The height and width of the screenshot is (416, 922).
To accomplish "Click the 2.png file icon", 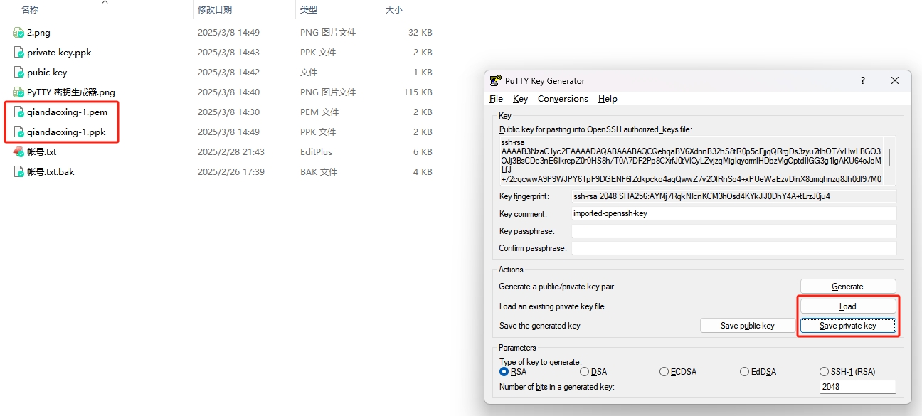I will (18, 33).
